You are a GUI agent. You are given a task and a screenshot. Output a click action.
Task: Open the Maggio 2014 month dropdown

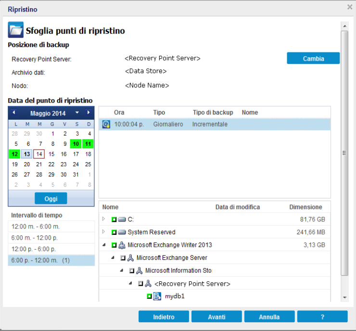[x=77, y=113]
